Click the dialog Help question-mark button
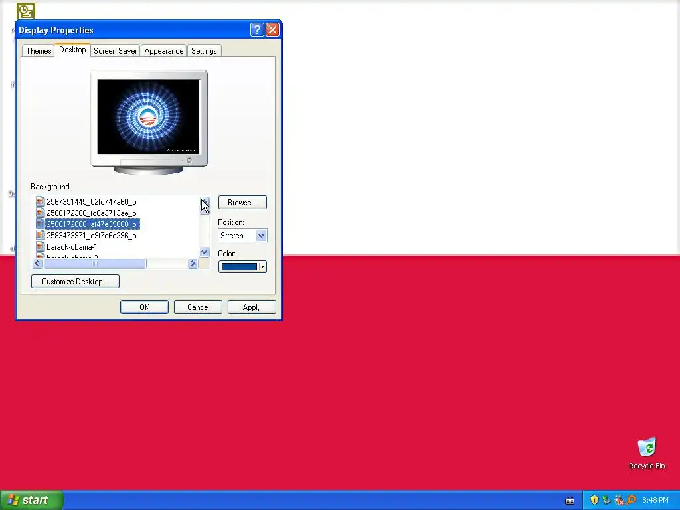680x510 pixels. (257, 29)
